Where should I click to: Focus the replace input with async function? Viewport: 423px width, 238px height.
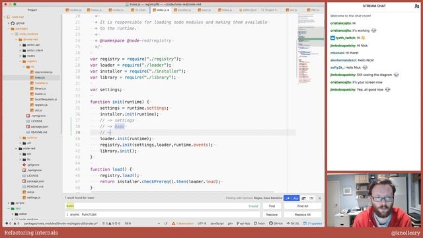point(163,214)
